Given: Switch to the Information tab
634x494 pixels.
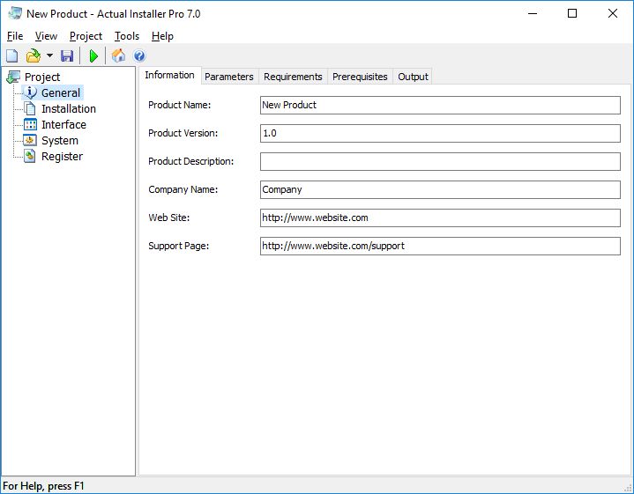Looking at the screenshot, I should [x=170, y=76].
